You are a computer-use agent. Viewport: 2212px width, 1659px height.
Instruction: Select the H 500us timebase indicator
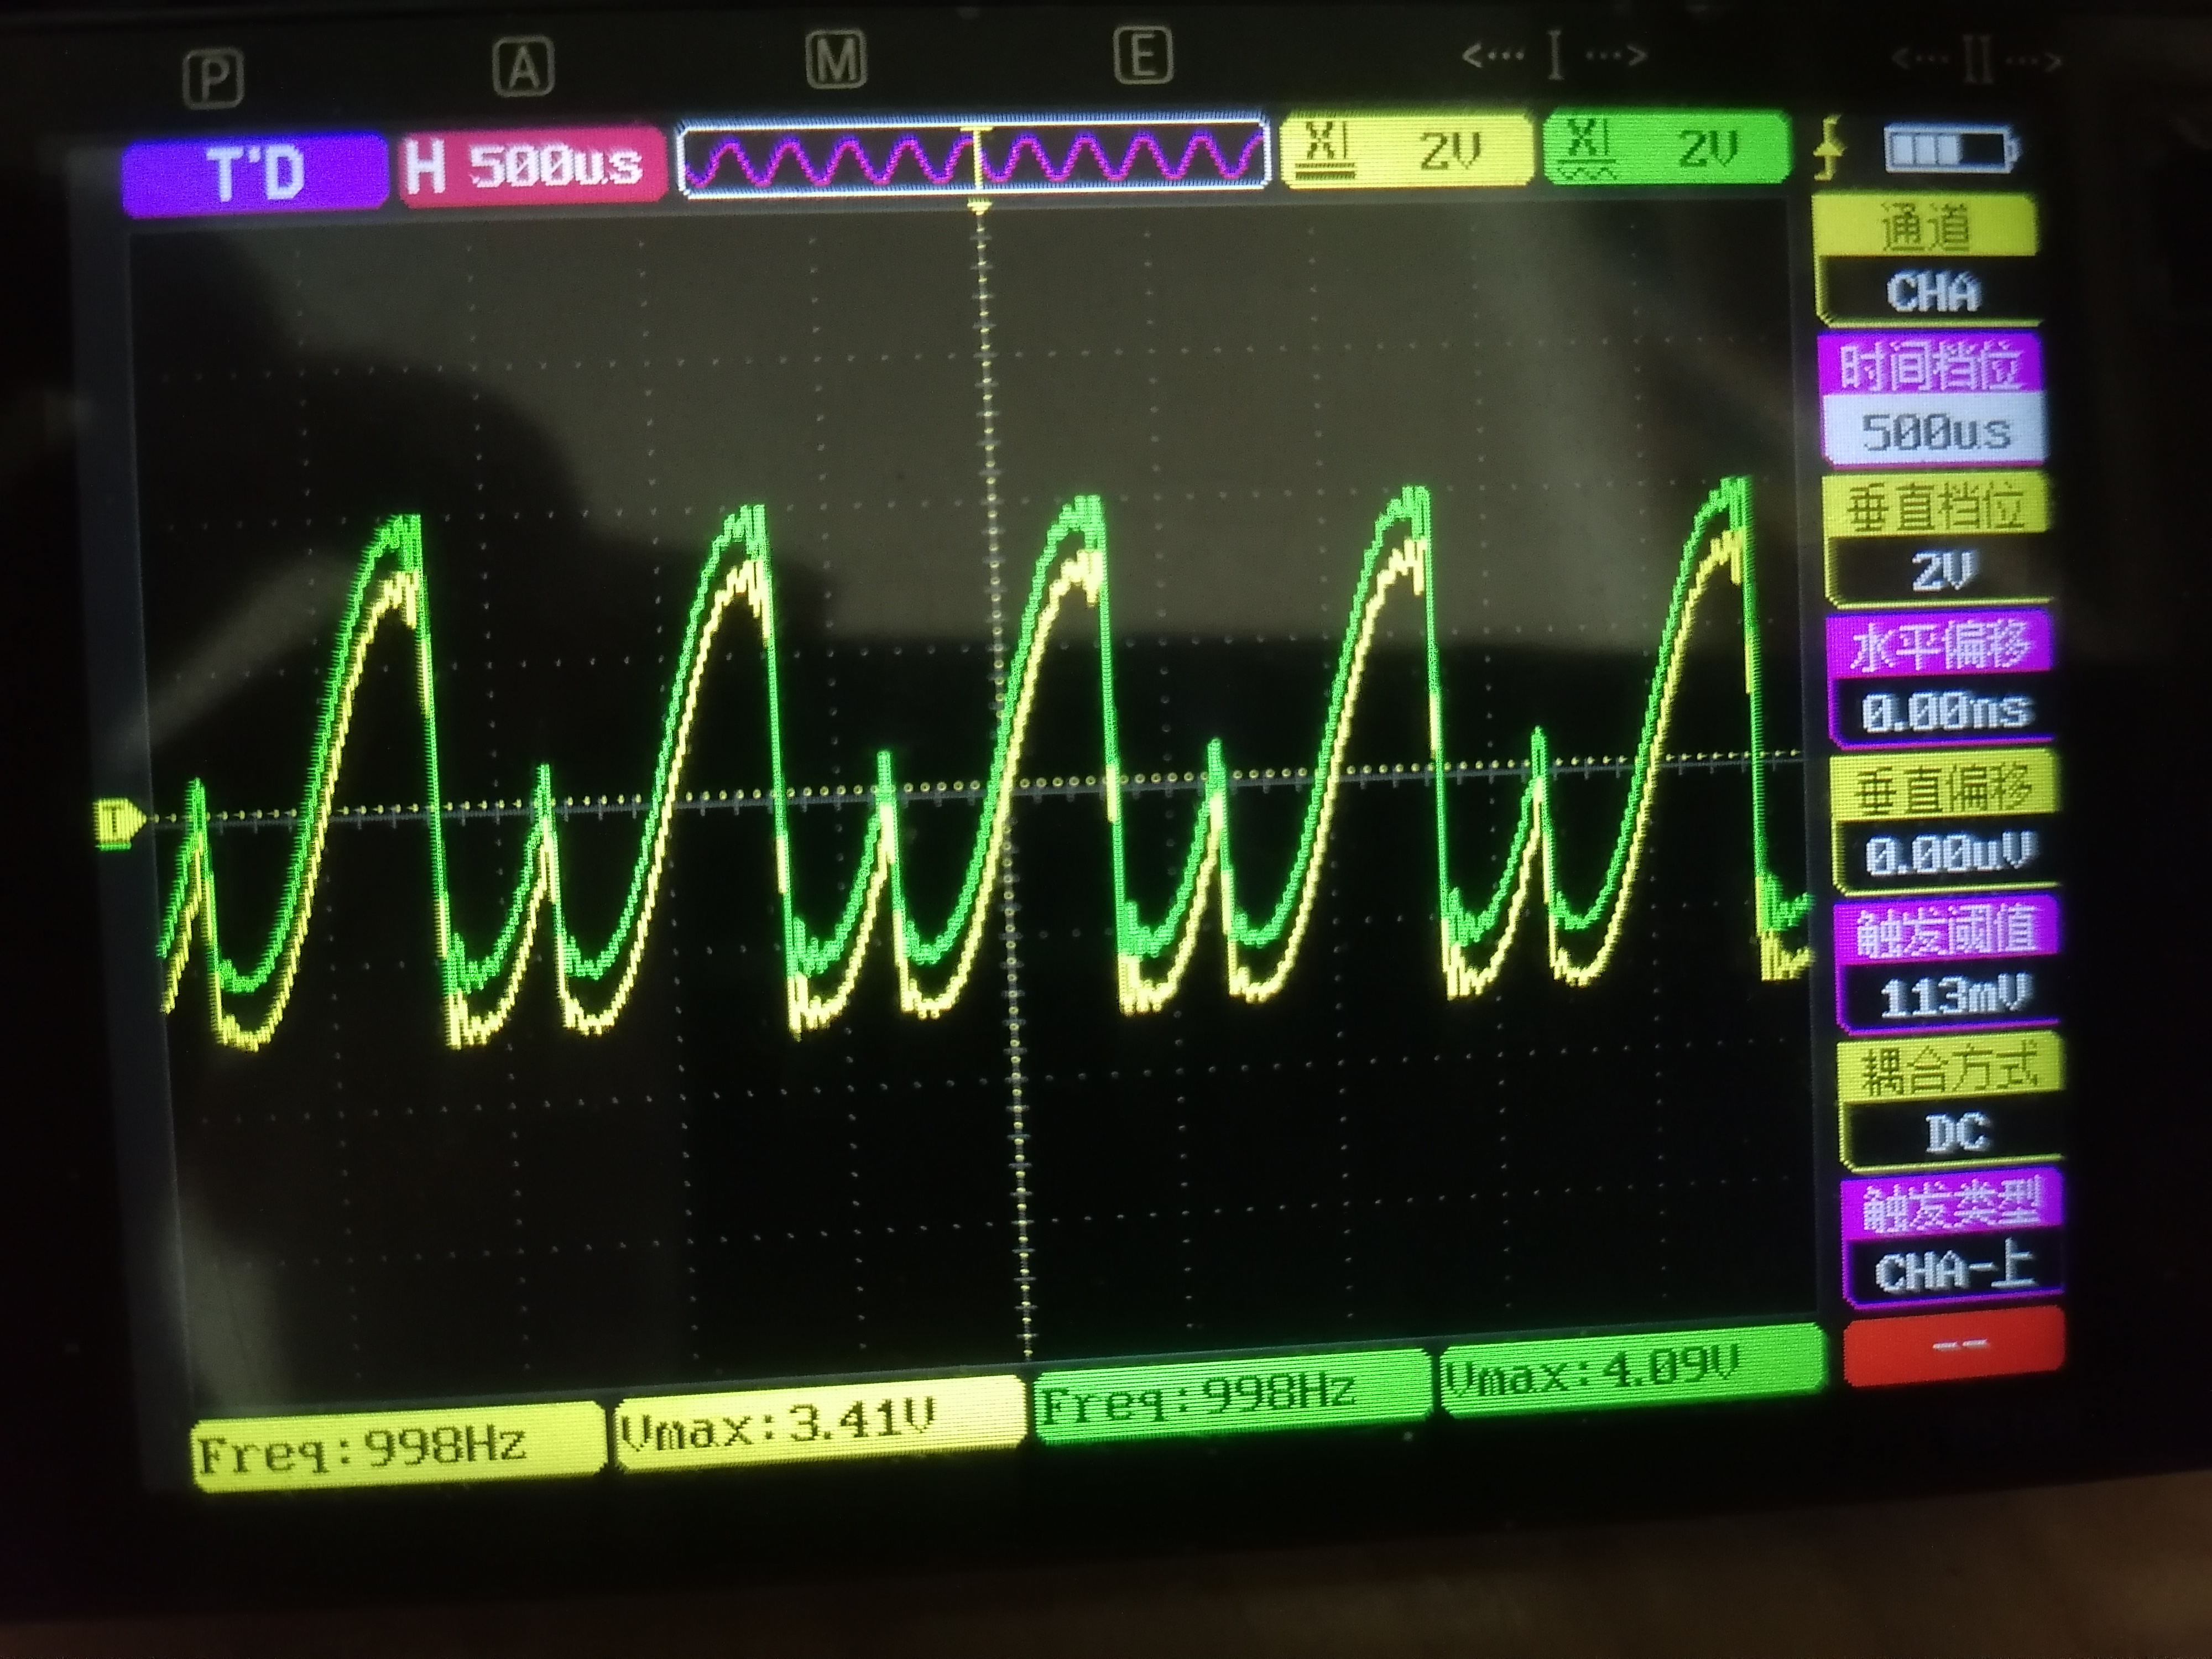coord(533,164)
